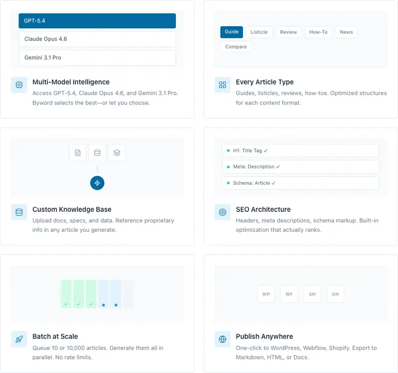This screenshot has height=373, width=398.
Task: Click the target icon beside SEO Architecture
Action: tap(223, 212)
